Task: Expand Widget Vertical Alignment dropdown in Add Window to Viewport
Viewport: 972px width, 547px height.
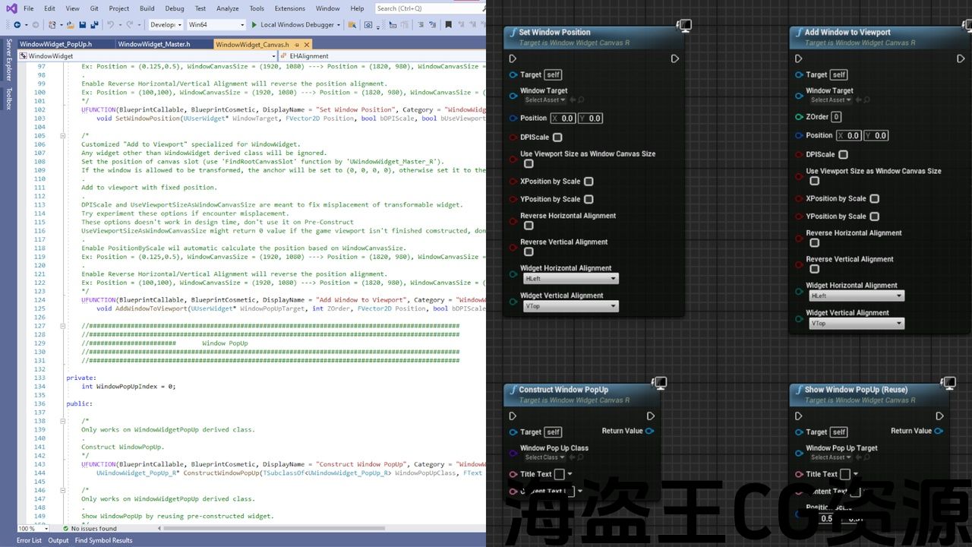Action: (857, 323)
